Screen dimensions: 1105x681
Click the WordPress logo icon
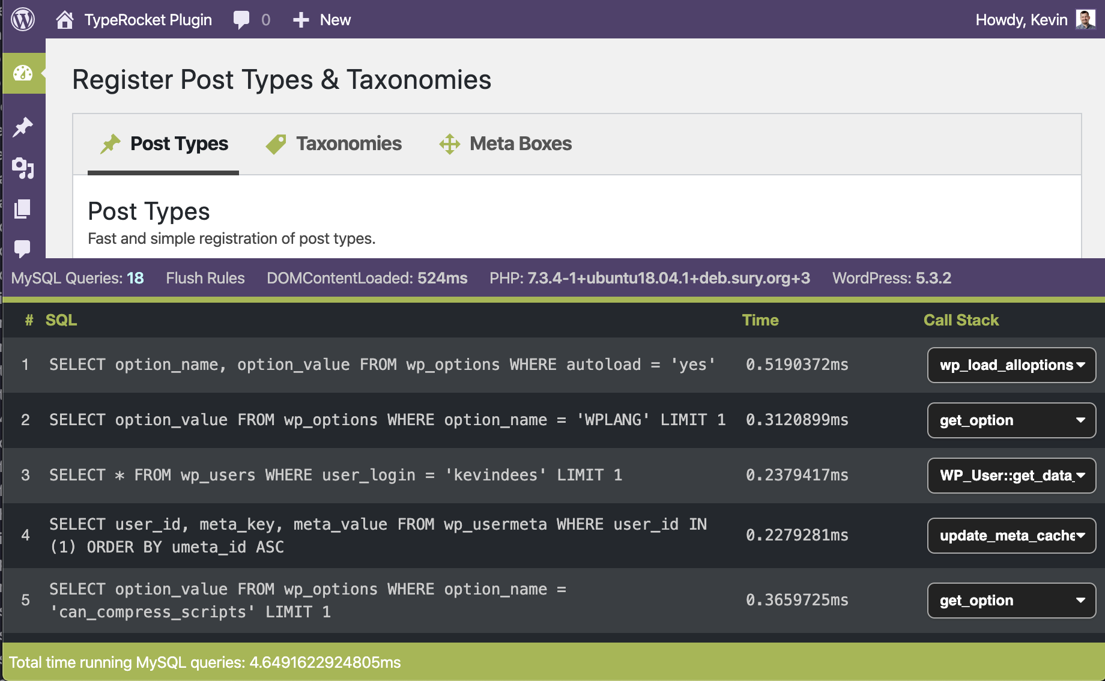pos(23,19)
